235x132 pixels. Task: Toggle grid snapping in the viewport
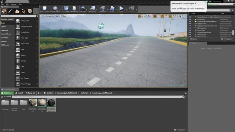tap(155, 16)
